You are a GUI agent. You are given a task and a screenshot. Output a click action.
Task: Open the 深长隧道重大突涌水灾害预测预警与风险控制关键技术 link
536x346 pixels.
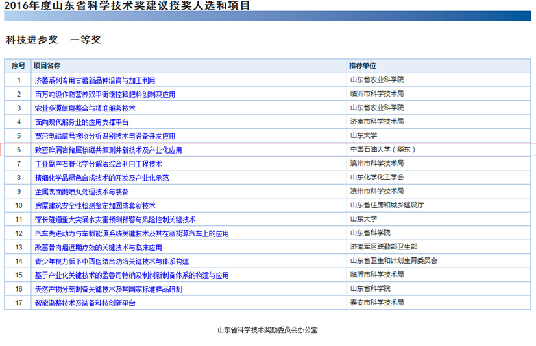[116, 220]
